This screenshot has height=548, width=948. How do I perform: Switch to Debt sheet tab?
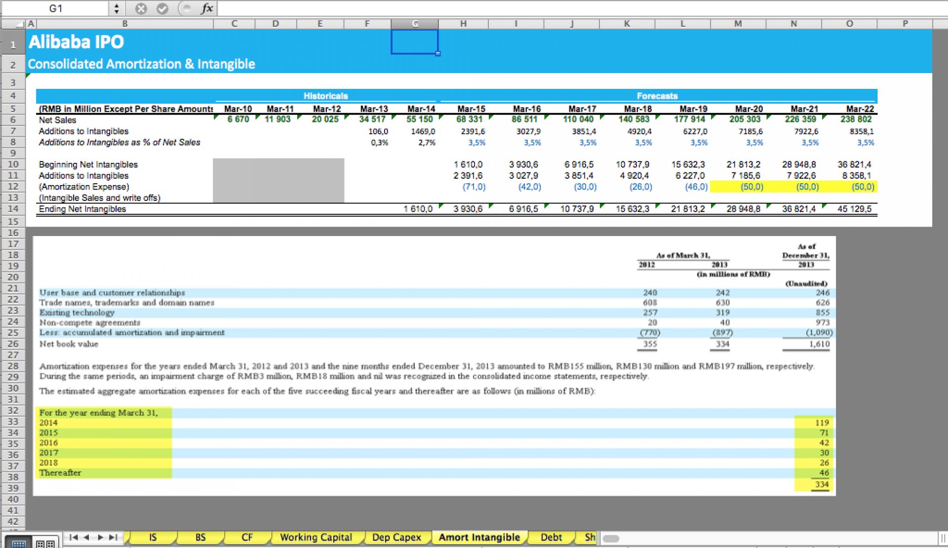(551, 537)
